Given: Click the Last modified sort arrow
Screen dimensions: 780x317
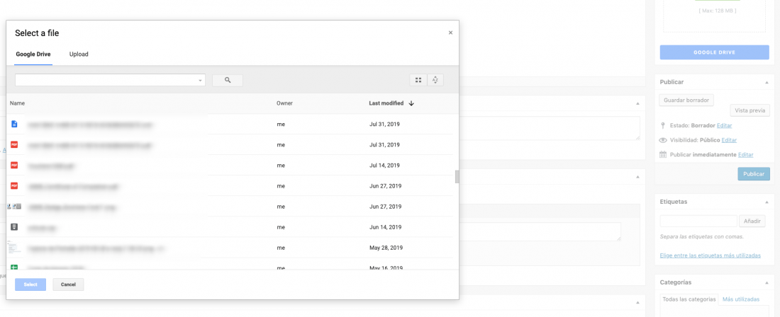Looking at the screenshot, I should tap(411, 103).
